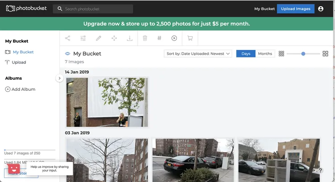Start slideshow with play icon

[x=174, y=38]
